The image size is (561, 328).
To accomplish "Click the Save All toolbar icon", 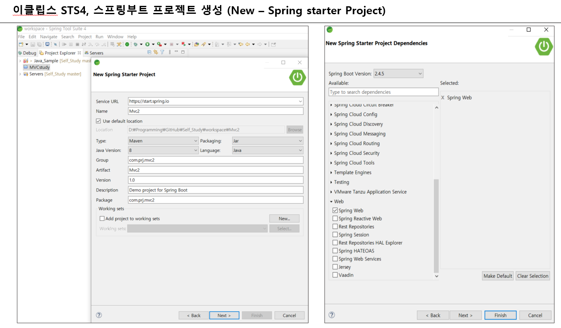I will pyautogui.click(x=39, y=44).
